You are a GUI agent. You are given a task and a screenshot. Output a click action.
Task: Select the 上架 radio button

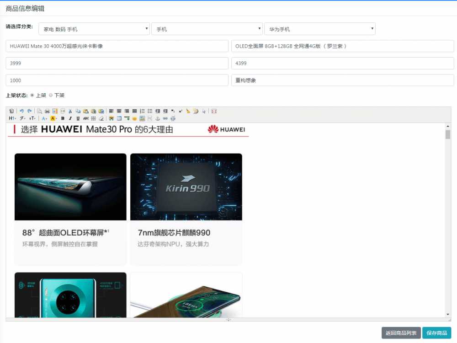point(32,95)
